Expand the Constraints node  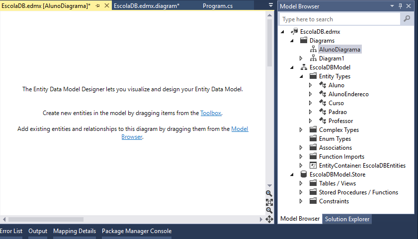(301, 201)
